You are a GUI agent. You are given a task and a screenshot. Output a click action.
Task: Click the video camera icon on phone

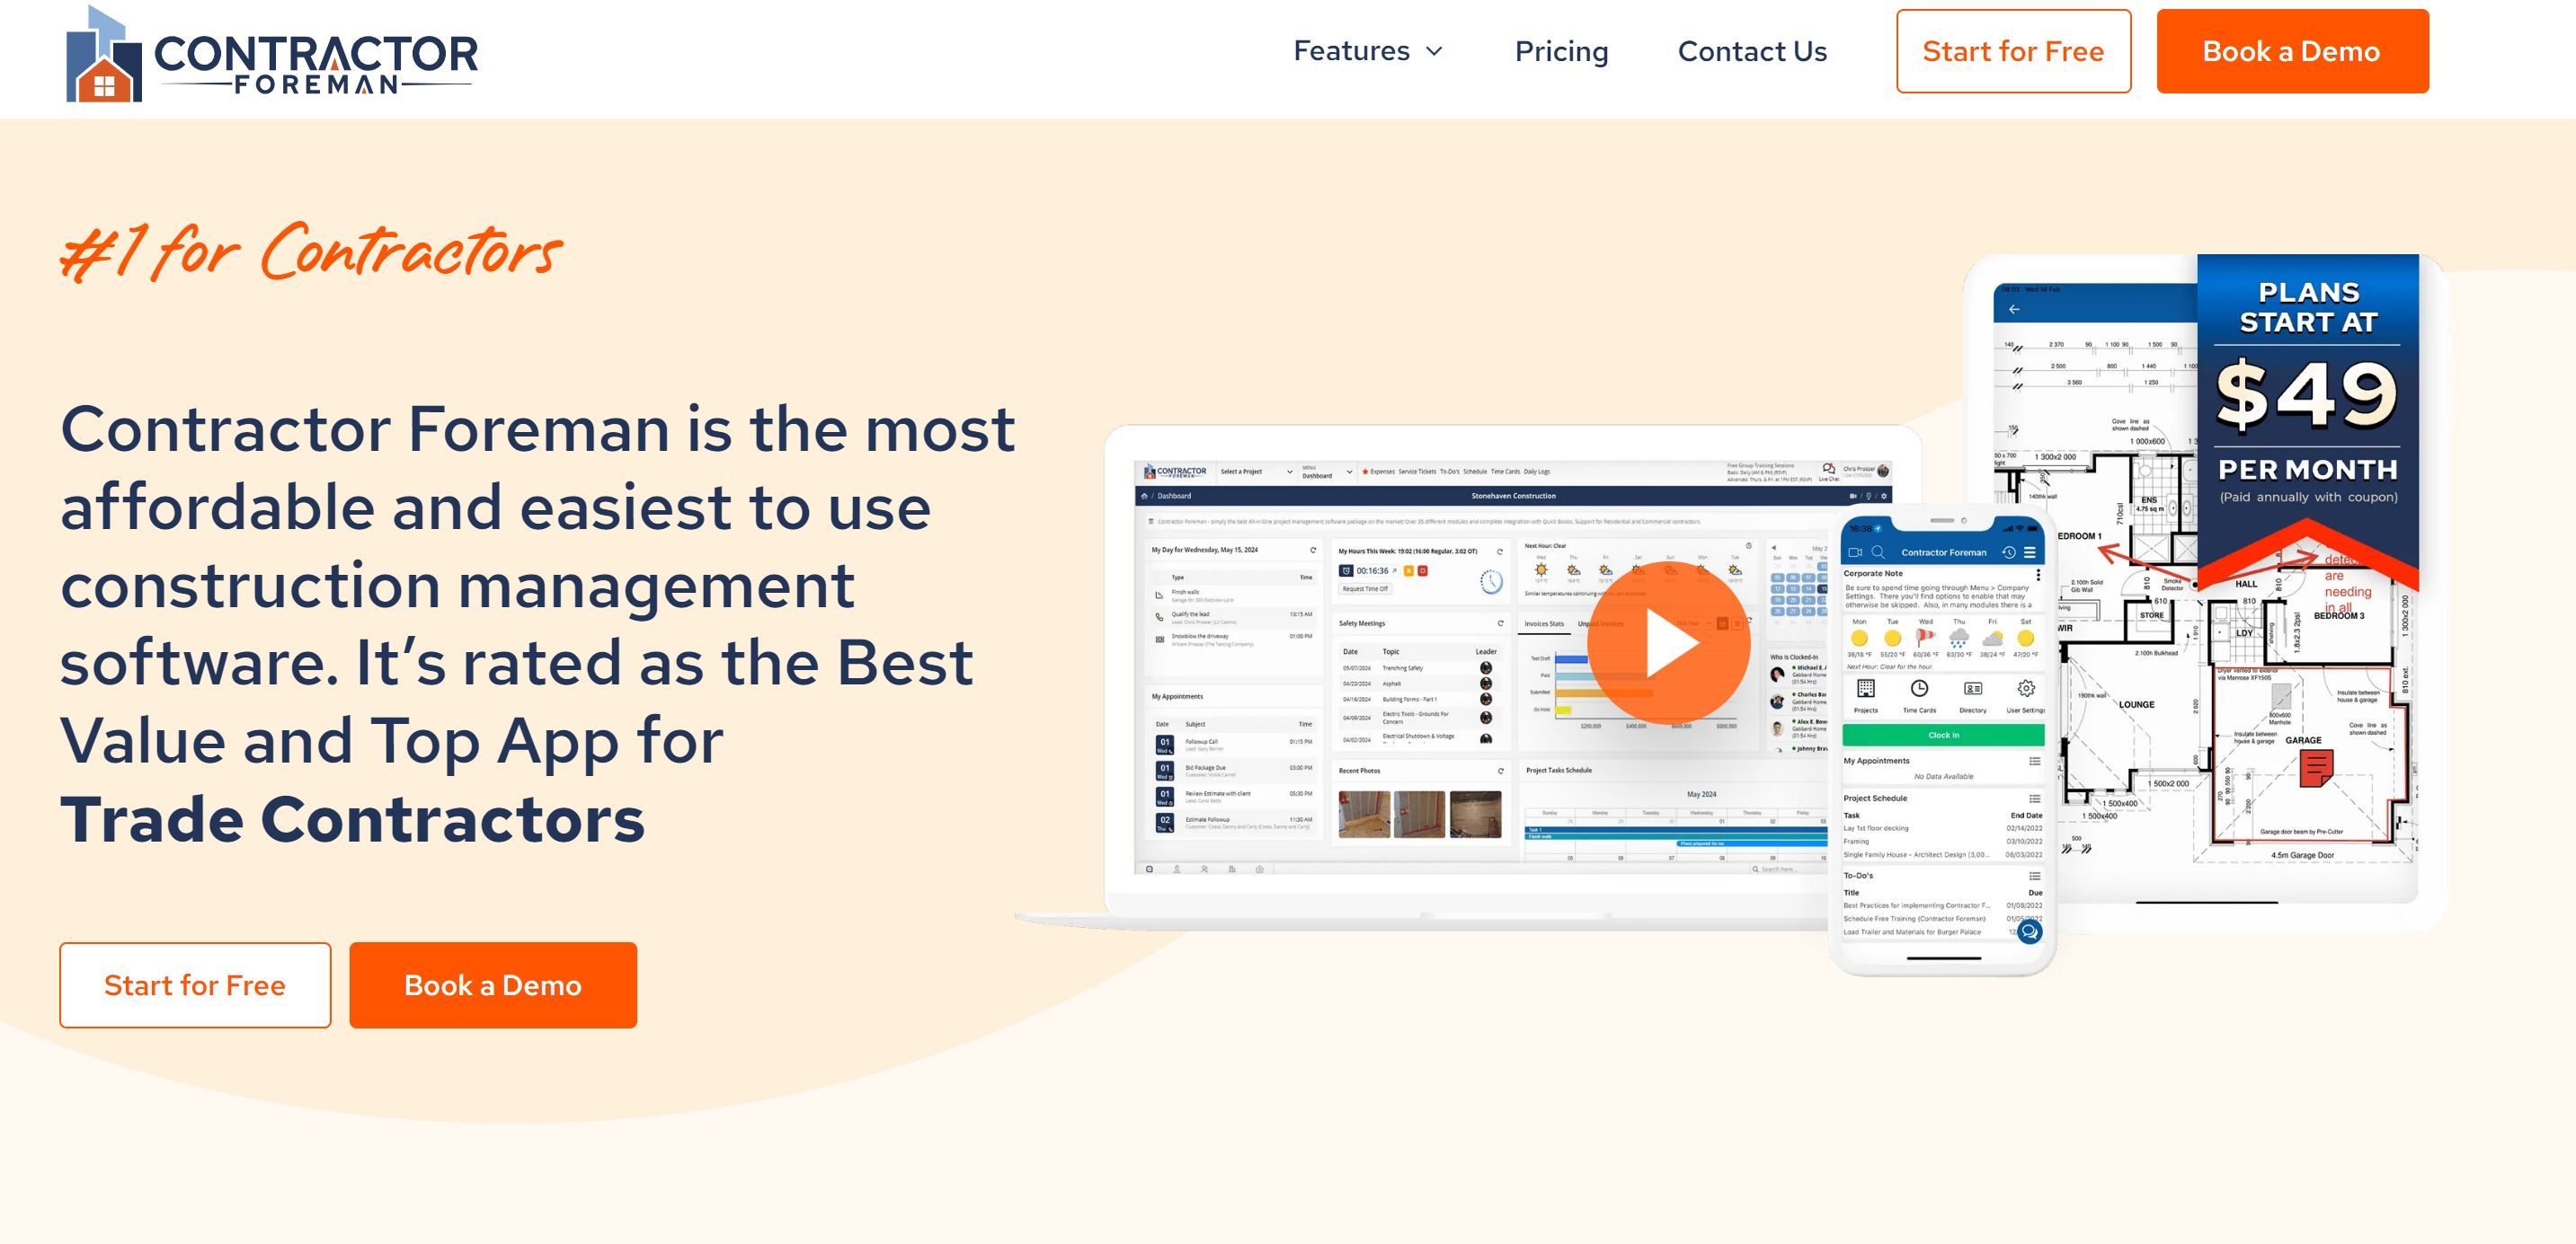click(1855, 552)
